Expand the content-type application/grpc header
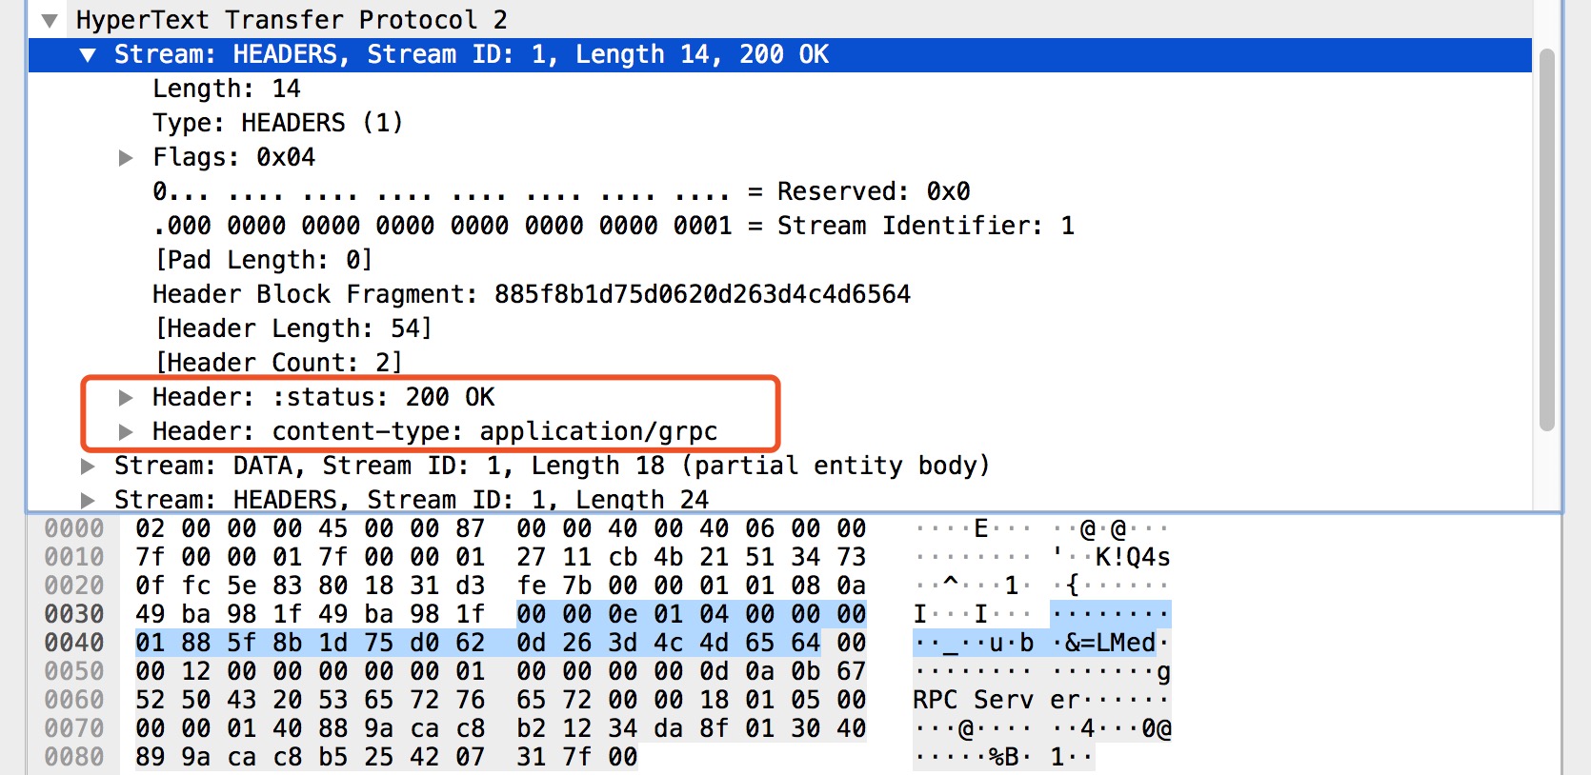This screenshot has height=775, width=1591. [x=126, y=432]
